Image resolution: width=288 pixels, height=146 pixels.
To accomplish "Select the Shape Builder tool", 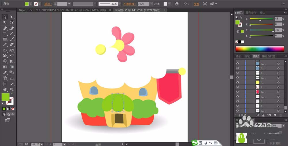I will [5, 62].
